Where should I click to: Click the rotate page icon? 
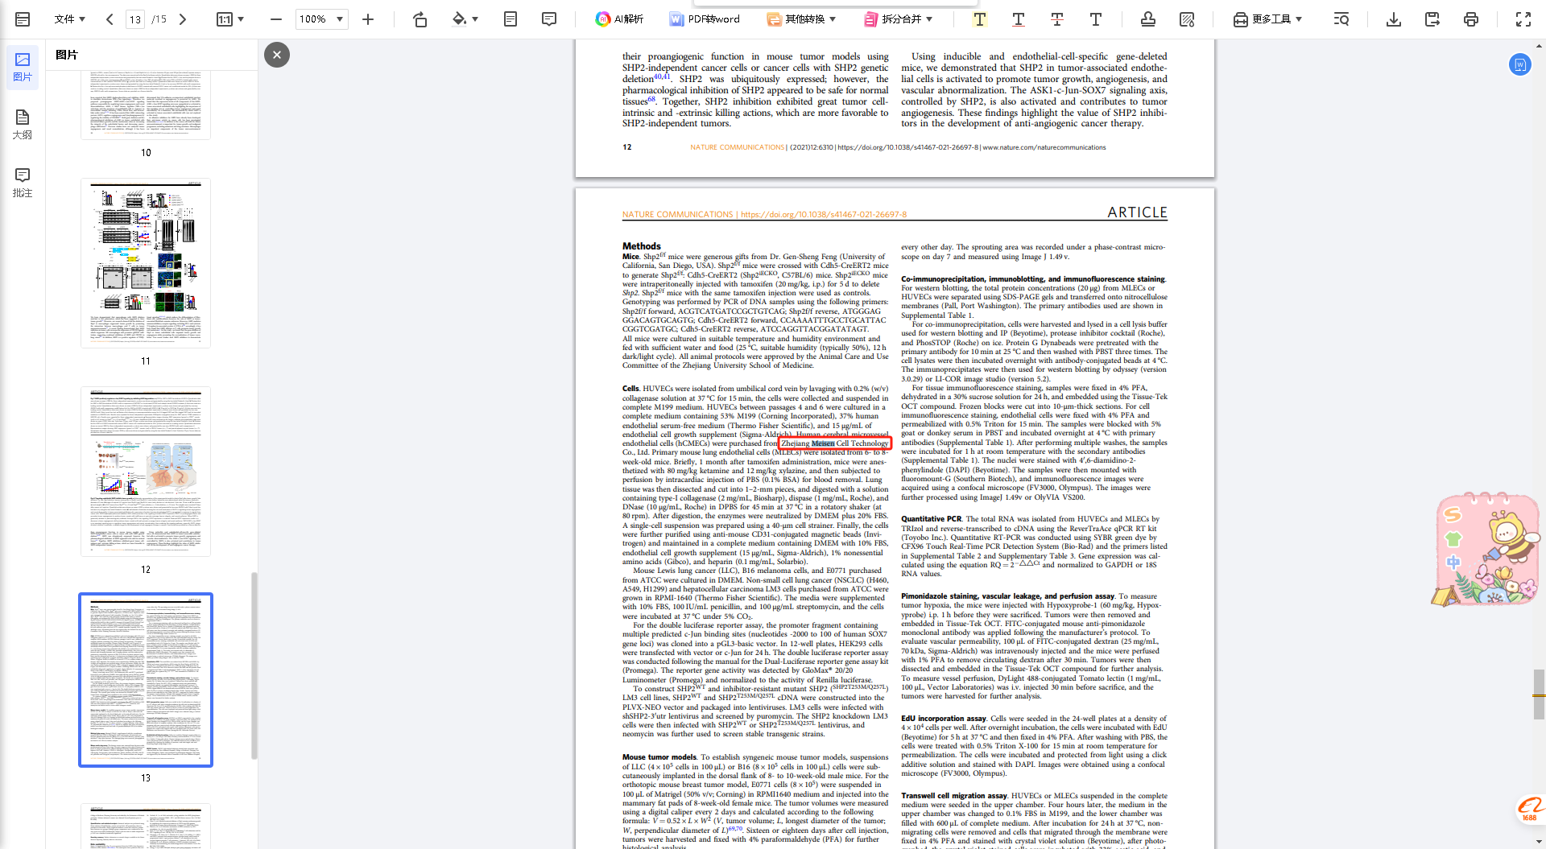pyautogui.click(x=420, y=19)
